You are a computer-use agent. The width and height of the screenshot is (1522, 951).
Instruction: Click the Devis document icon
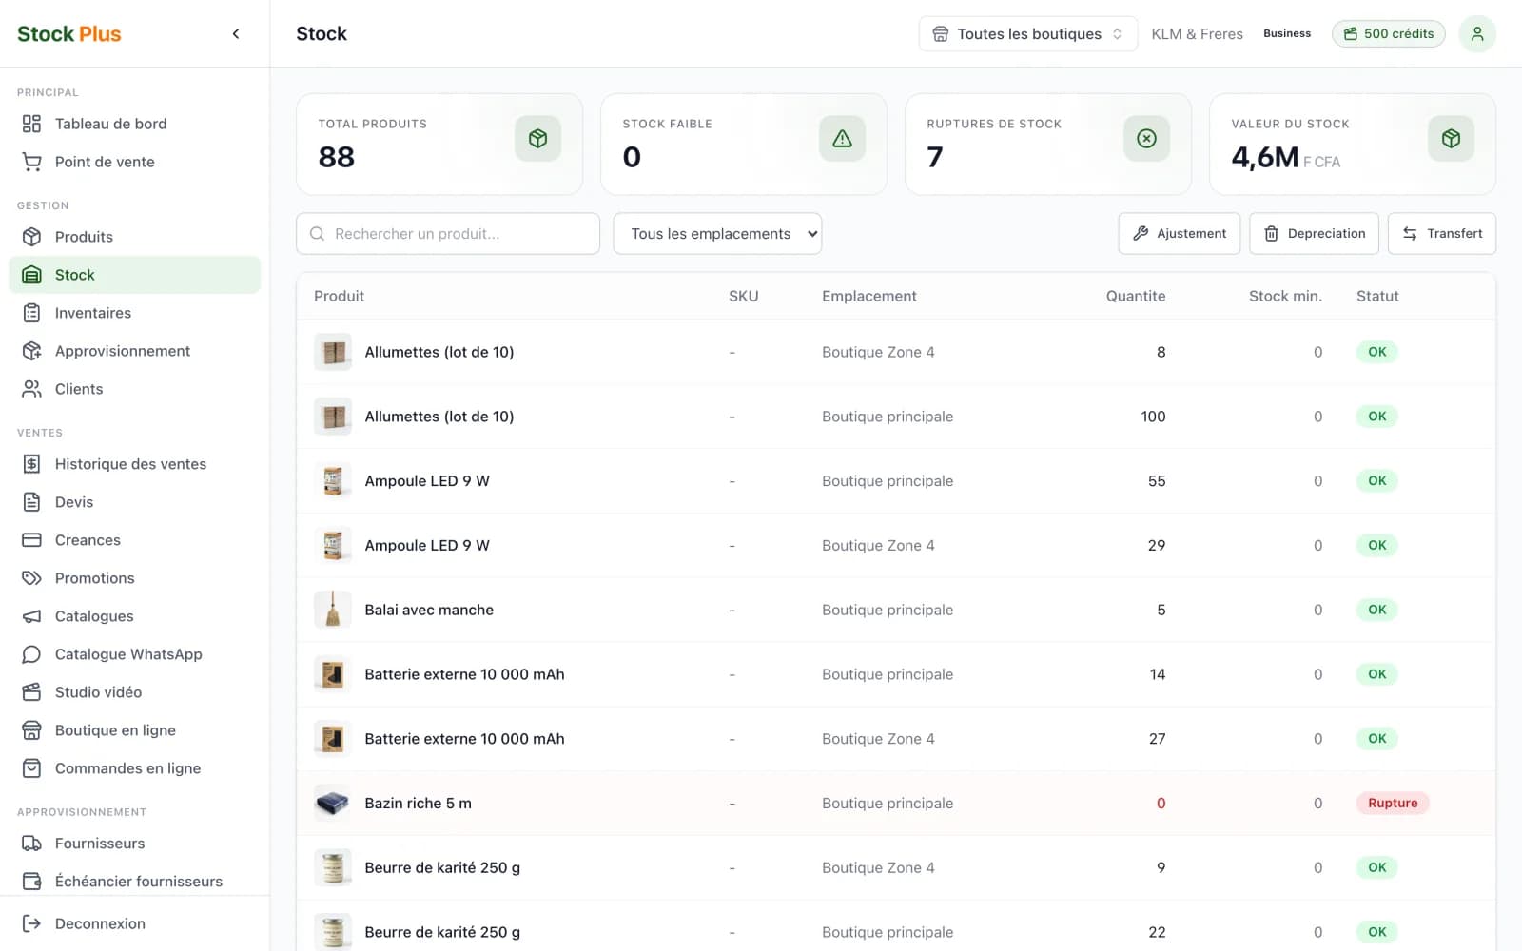(31, 502)
